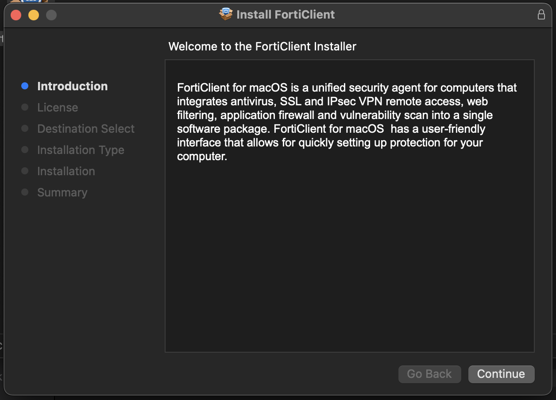Image resolution: width=556 pixels, height=400 pixels.
Task: Minimize the installer with the yellow button
Action: tap(34, 15)
